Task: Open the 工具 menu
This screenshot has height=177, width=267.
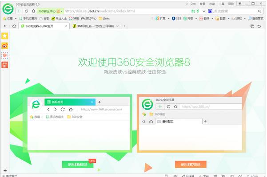Action: click(x=221, y=4)
